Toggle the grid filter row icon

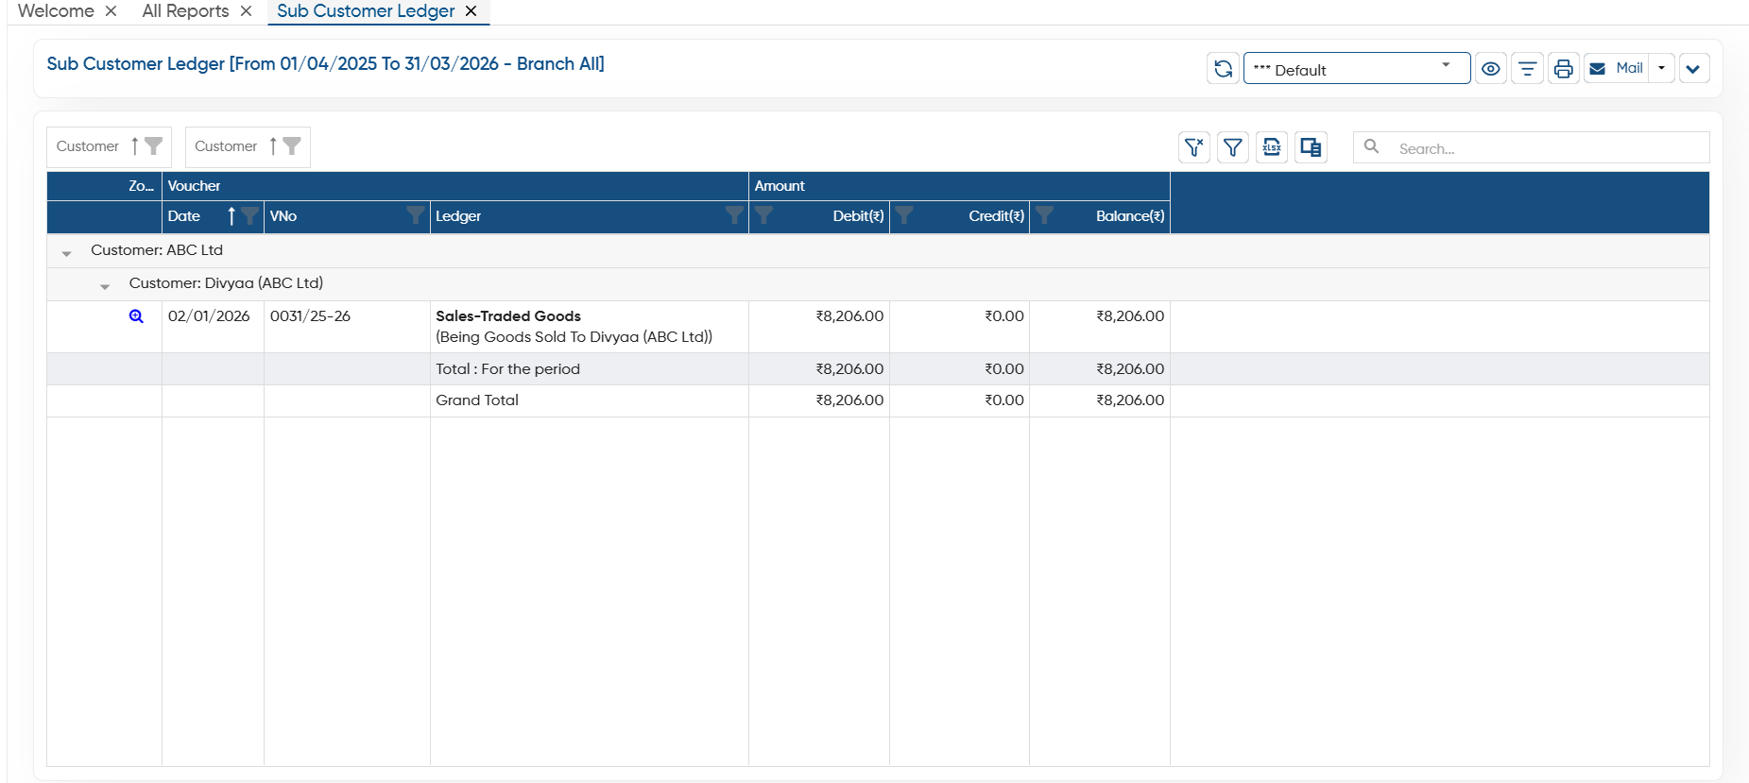(x=1233, y=147)
